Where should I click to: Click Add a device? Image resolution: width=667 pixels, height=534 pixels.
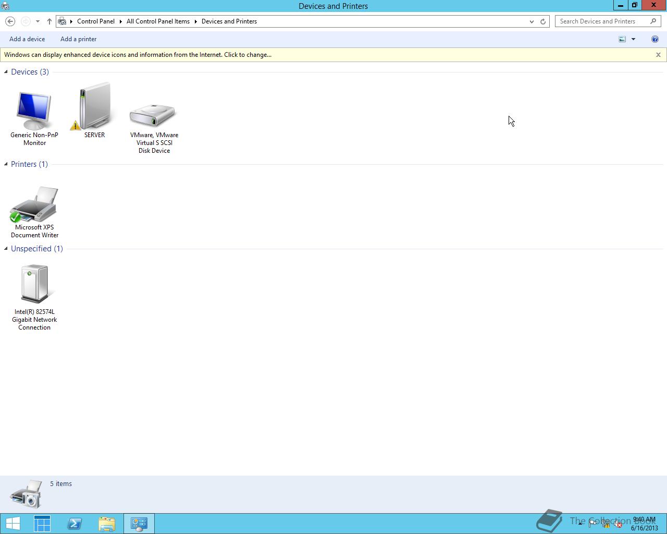pos(27,39)
